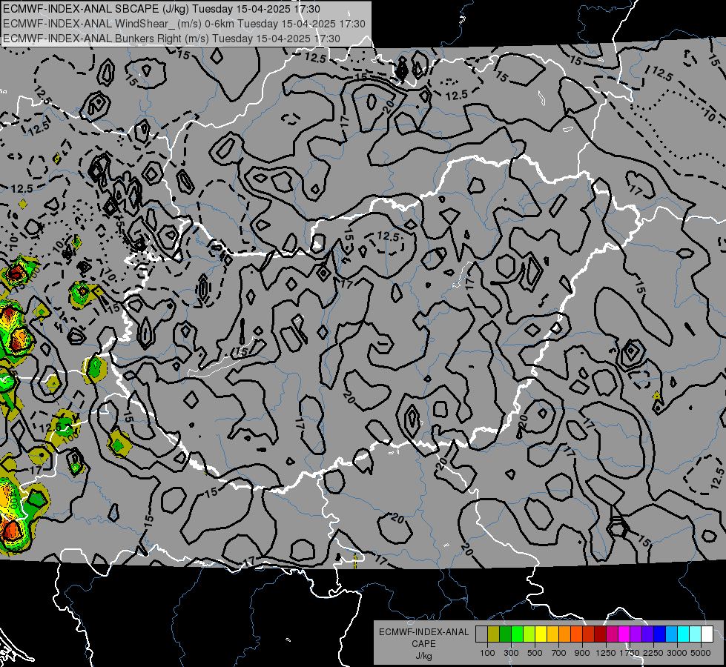
Task: Choose the brick red swatch right of 900 tick
Action: 589,634
